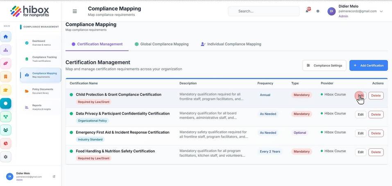
Task: Open Compliance Tracking menu item
Action: pyautogui.click(x=41, y=59)
